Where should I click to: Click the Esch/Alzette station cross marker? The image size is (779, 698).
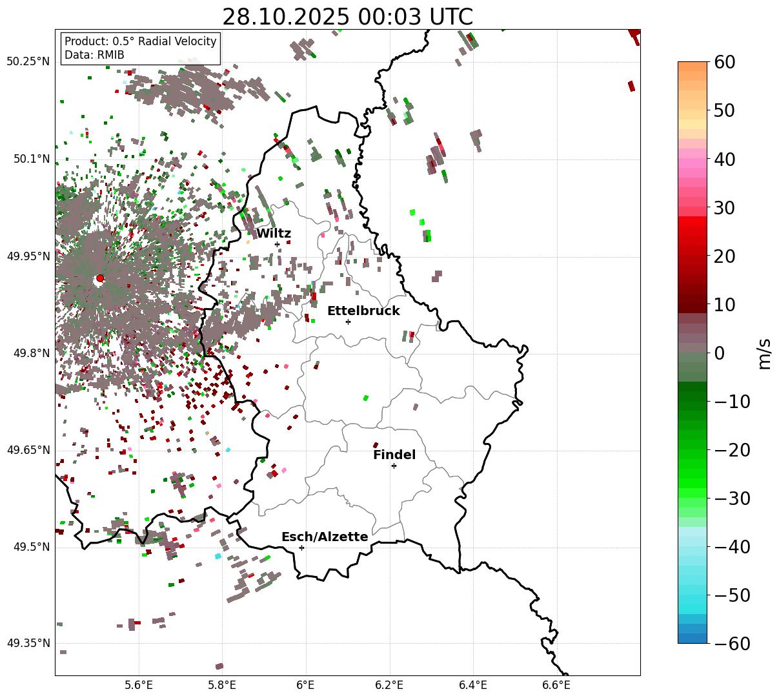pos(301,548)
